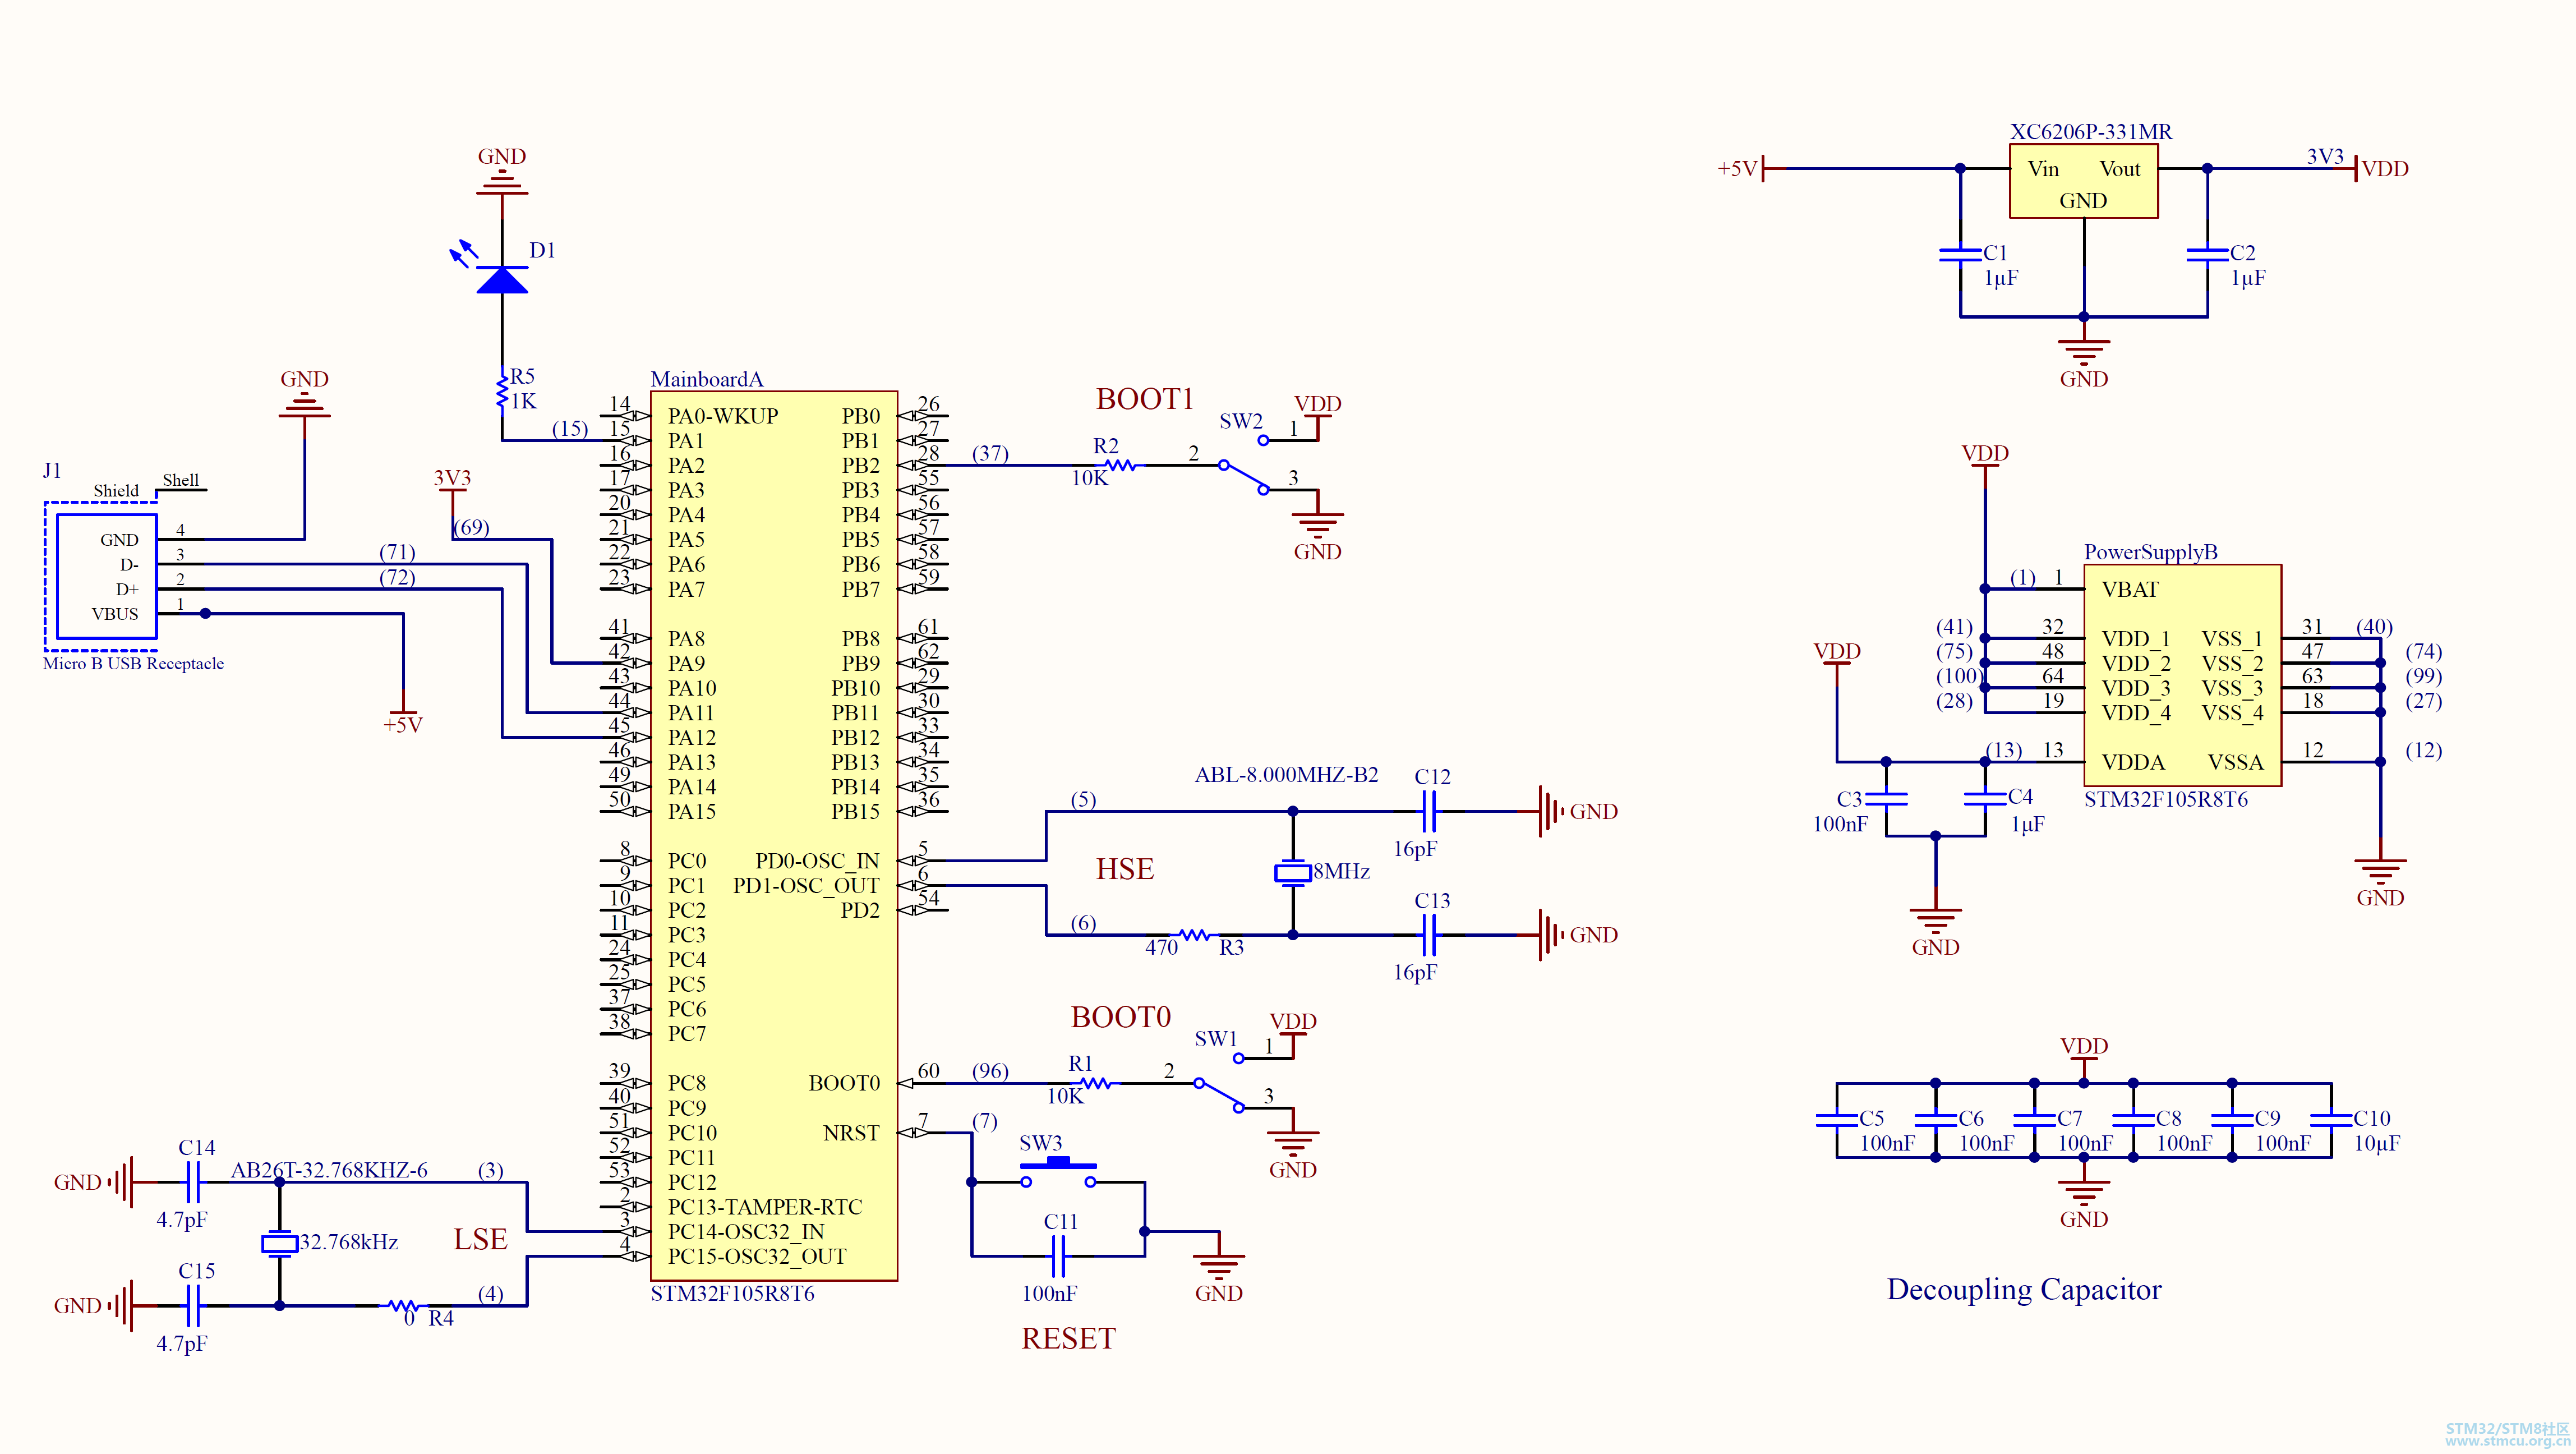Select the SW3 reset pushbutton symbol
Viewport: 2576px width, 1454px height.
coord(1058,1173)
